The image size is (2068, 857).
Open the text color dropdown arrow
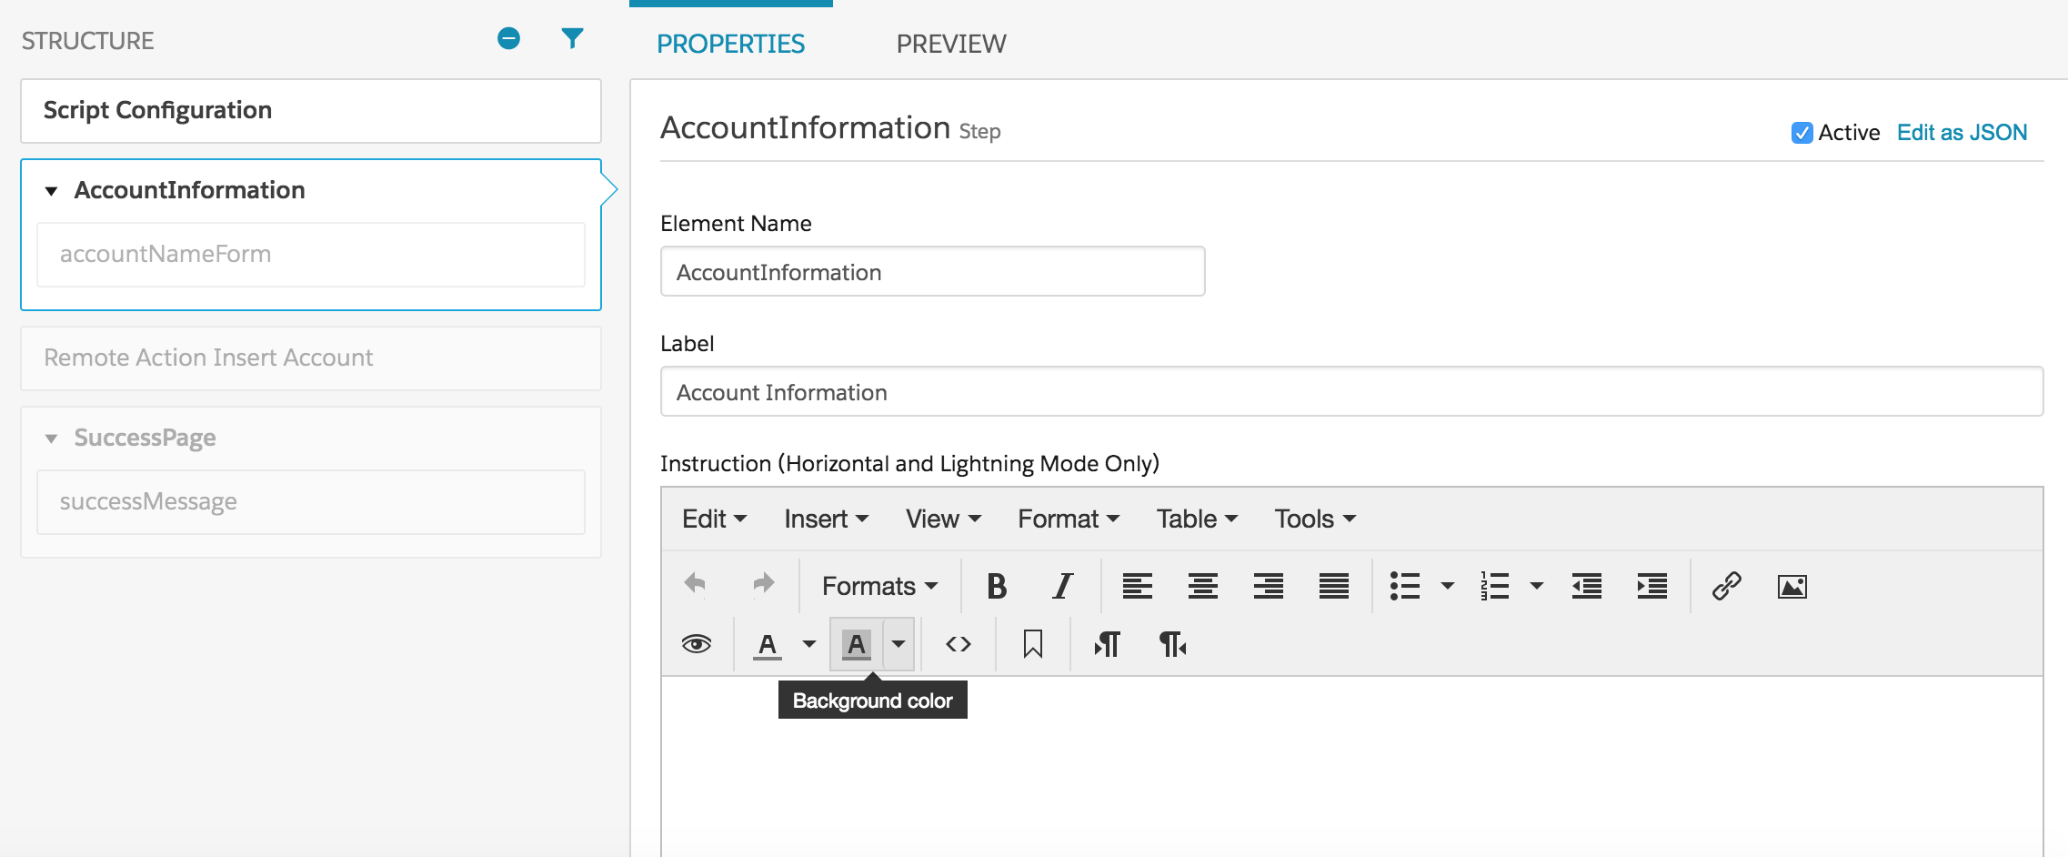pos(808,644)
